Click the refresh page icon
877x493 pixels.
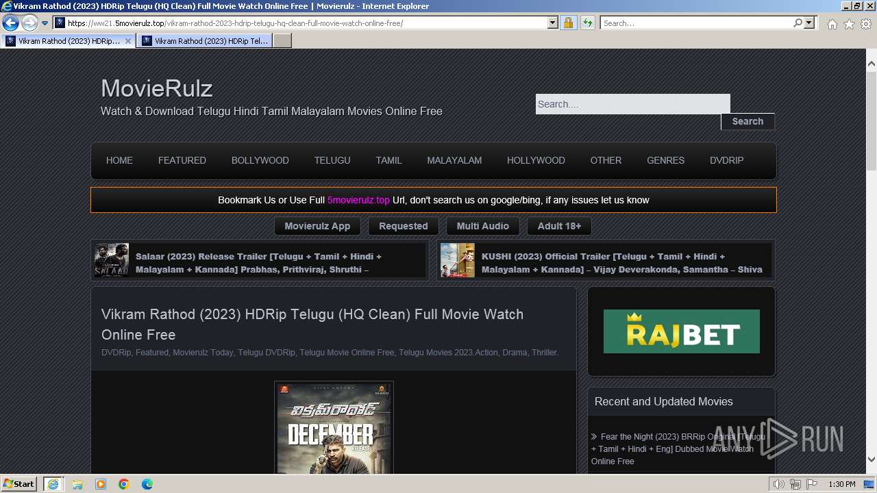point(588,23)
